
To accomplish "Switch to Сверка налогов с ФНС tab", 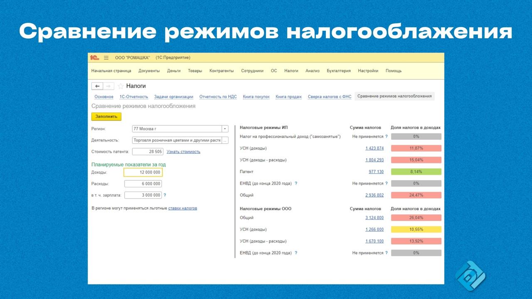I will 330,97.
